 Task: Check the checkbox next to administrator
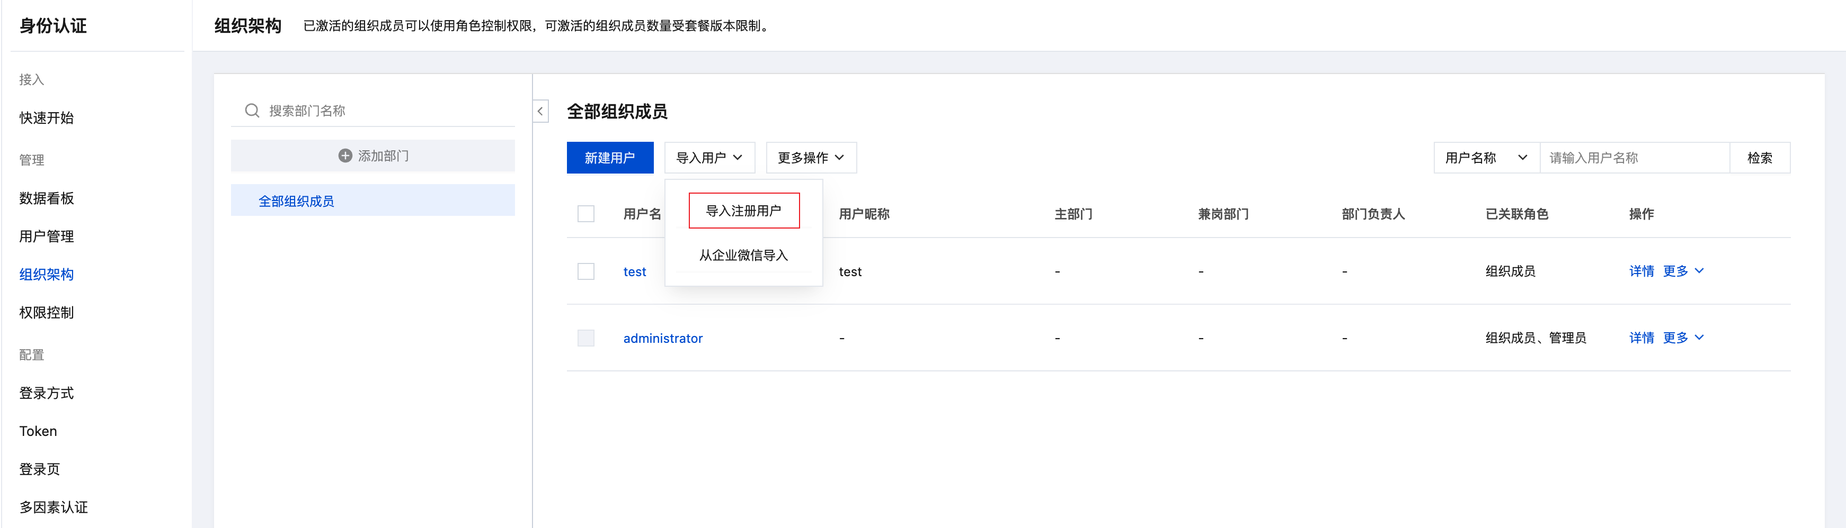[585, 338]
